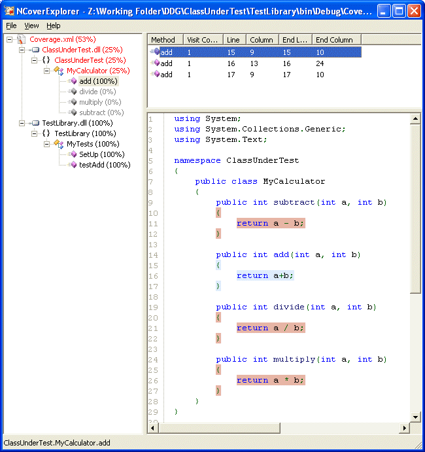Image resolution: width=425 pixels, height=452 pixels.
Task: Sort by the Line column header
Action: tap(235, 40)
